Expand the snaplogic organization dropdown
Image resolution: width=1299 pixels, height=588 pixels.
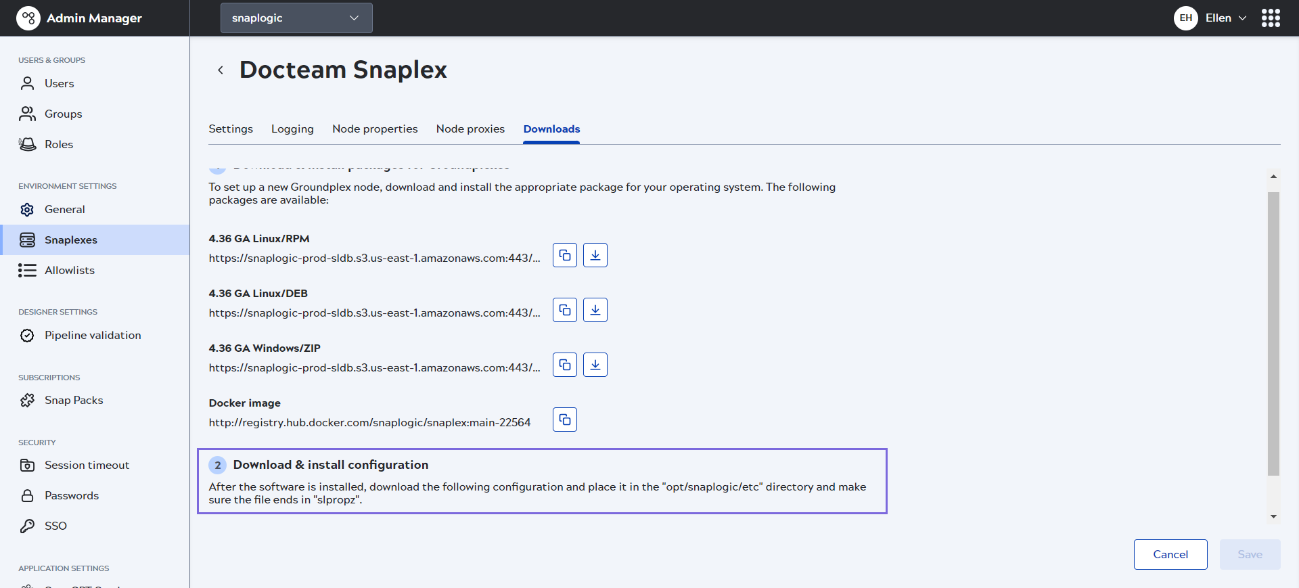click(296, 18)
